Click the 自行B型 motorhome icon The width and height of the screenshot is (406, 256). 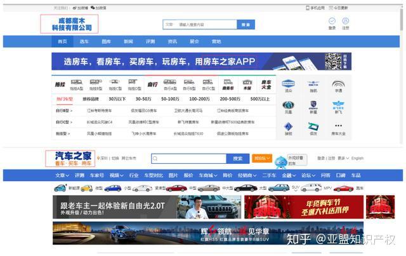[189, 82]
